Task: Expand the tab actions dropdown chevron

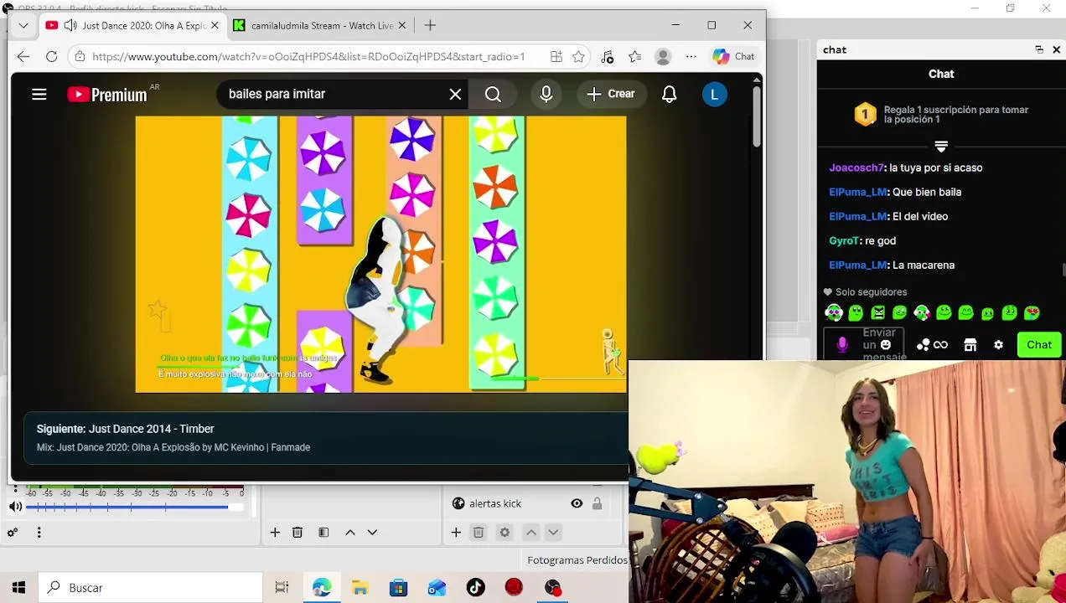Action: tap(23, 25)
